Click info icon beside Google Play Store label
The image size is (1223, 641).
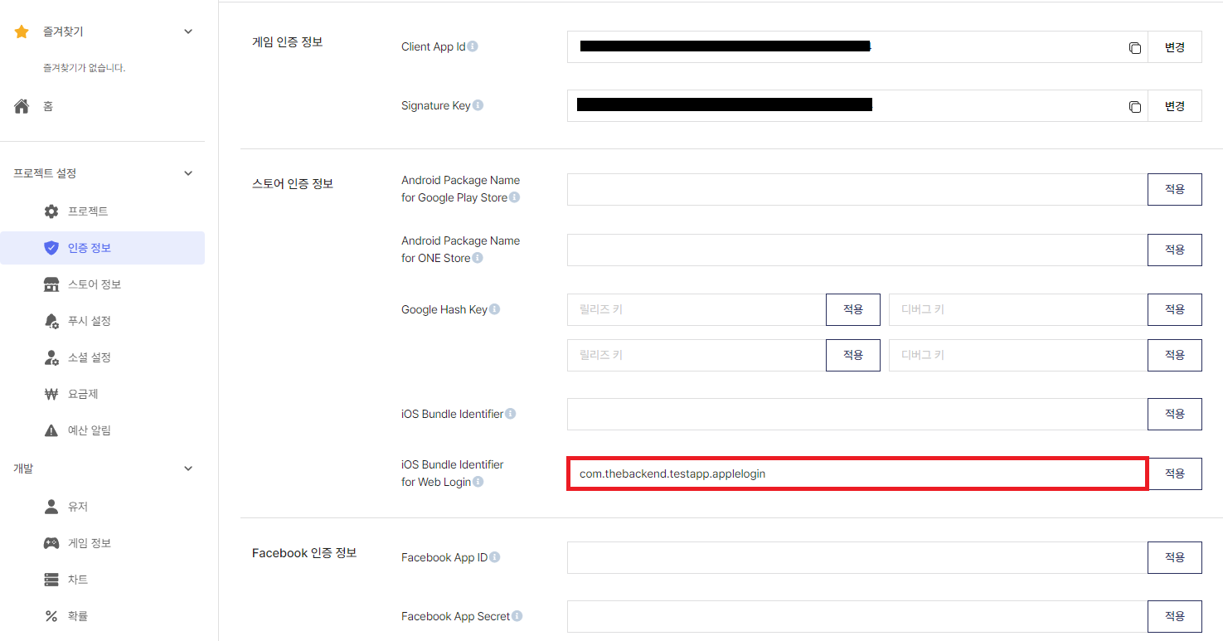[x=514, y=197]
